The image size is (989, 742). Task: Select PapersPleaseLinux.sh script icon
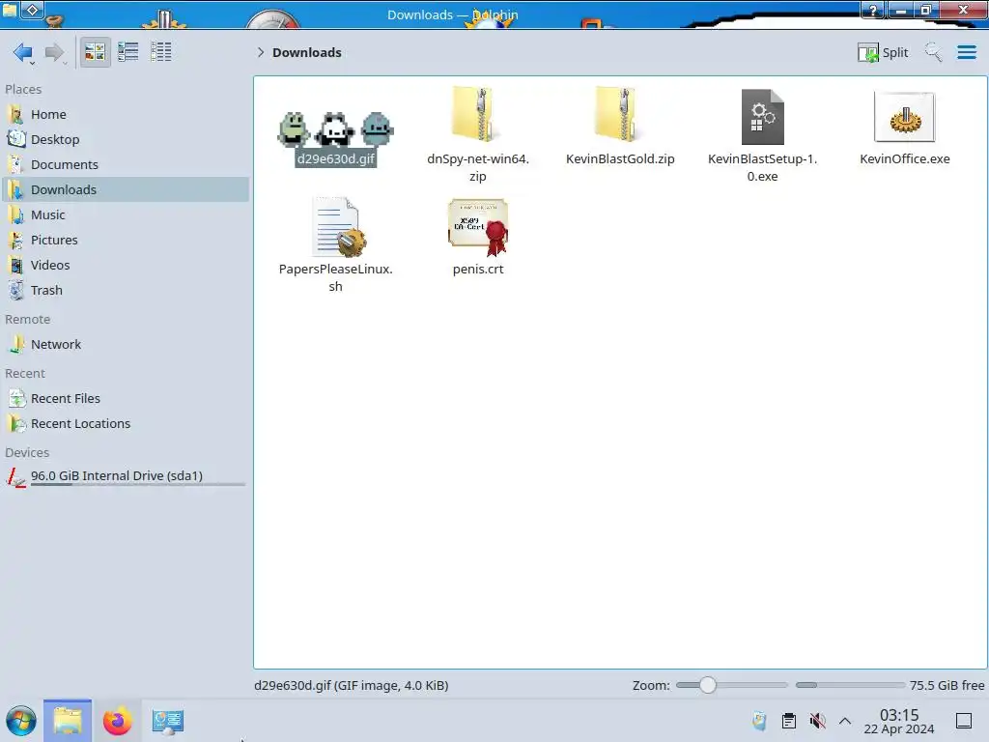[337, 226]
